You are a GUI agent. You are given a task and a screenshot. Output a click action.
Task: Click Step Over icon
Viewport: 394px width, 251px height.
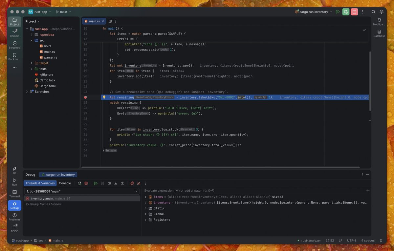click(109, 183)
